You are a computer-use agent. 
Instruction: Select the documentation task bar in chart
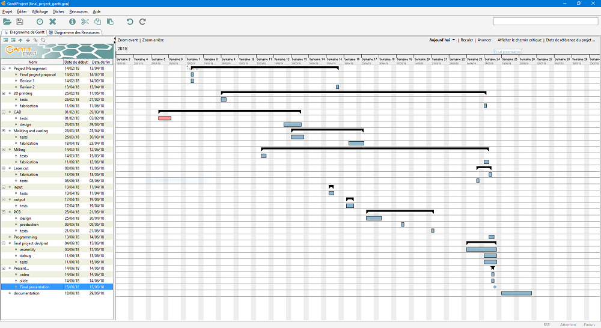(516, 293)
